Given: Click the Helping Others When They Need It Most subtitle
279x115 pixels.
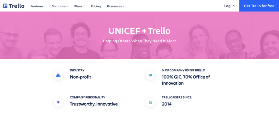Looking at the screenshot, I should pos(139,41).
